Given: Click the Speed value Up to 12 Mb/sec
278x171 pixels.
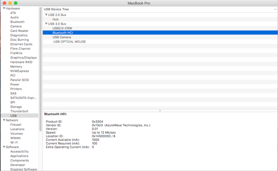Looking at the screenshot, I should coord(104,132).
